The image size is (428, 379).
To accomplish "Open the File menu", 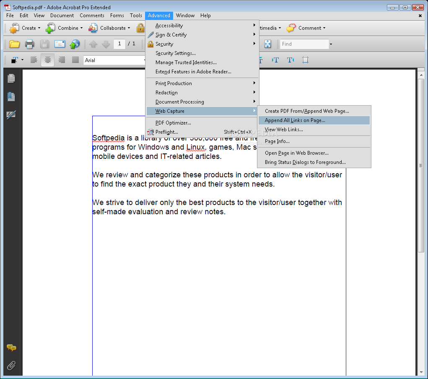I will pos(10,16).
